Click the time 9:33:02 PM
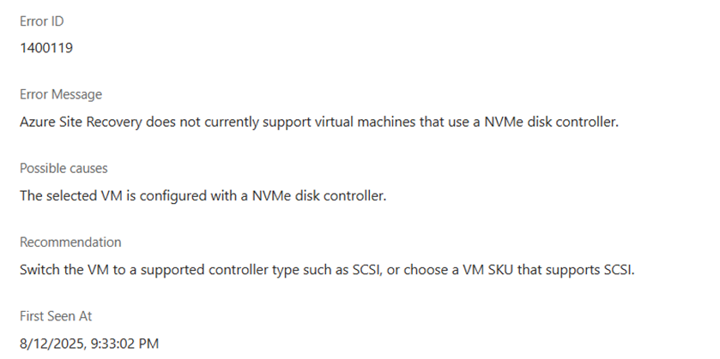Viewport: 720px width, 359px height. coord(123,344)
